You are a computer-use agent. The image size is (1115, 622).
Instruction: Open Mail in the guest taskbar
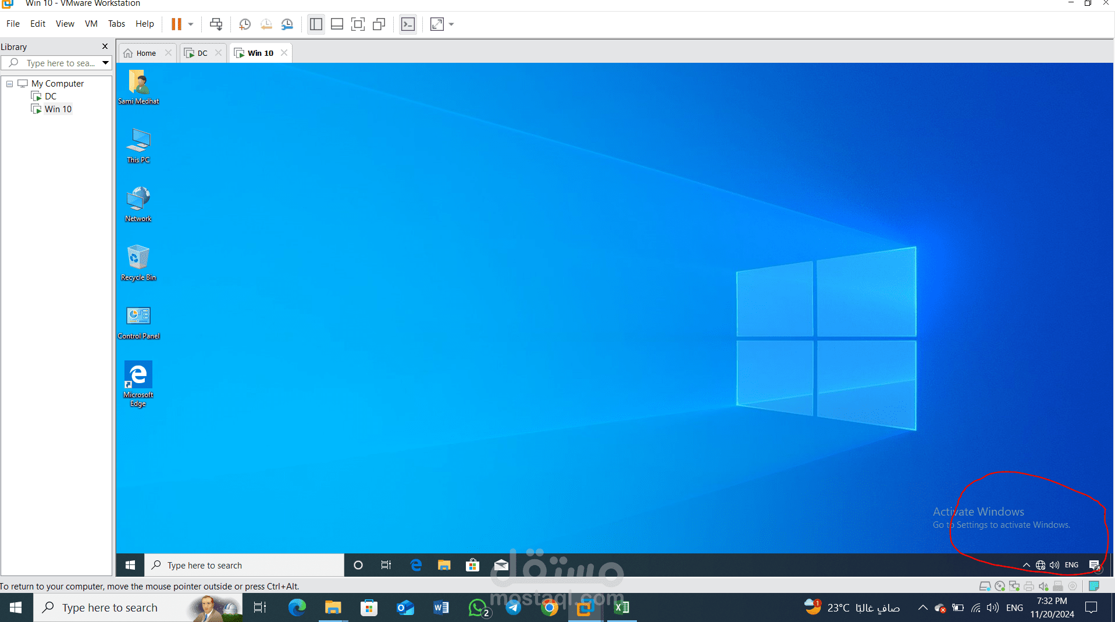tap(501, 565)
